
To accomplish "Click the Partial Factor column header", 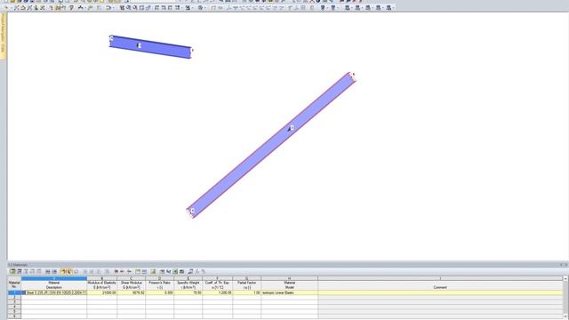I will (247, 284).
